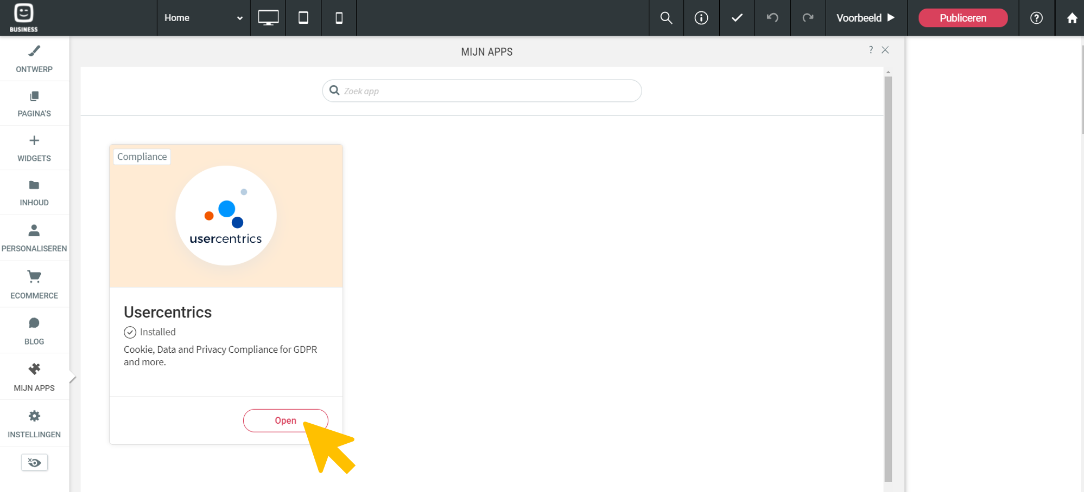
Task: Click the undo arrow
Action: (x=772, y=18)
